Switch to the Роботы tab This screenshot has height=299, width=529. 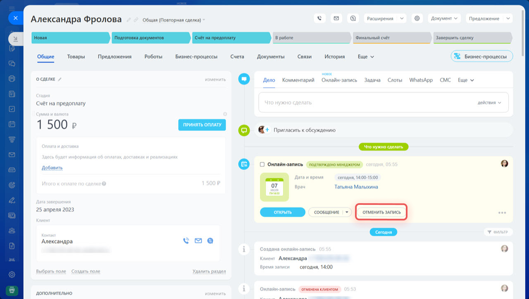coord(153,57)
